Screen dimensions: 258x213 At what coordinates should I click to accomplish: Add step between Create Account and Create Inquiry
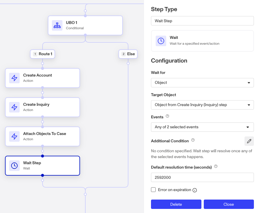click(x=43, y=93)
